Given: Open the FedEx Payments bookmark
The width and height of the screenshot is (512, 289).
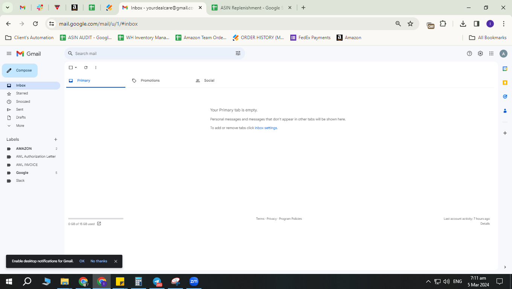Looking at the screenshot, I should click(310, 38).
